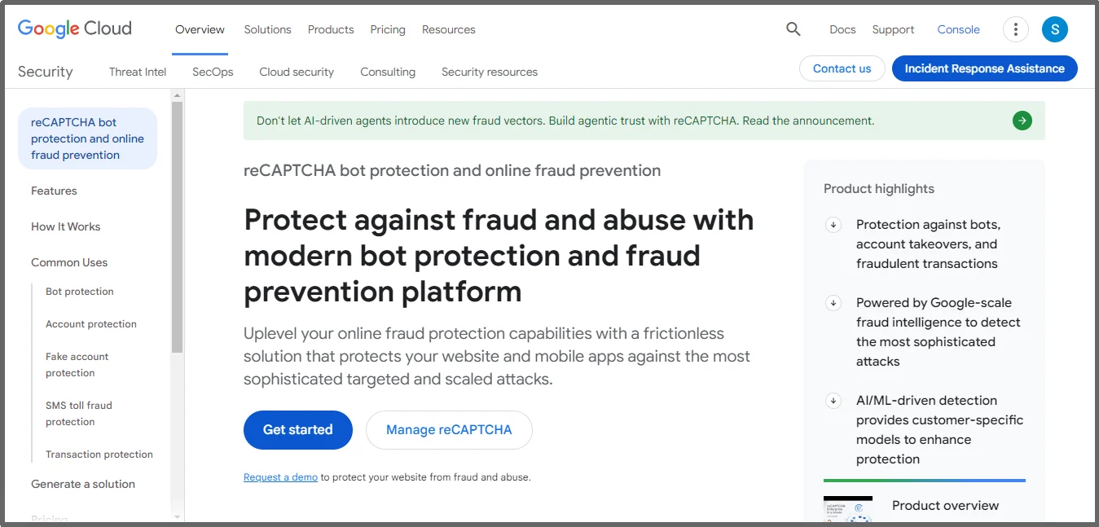Switch to the Overview tab
The image size is (1099, 527).
(199, 29)
